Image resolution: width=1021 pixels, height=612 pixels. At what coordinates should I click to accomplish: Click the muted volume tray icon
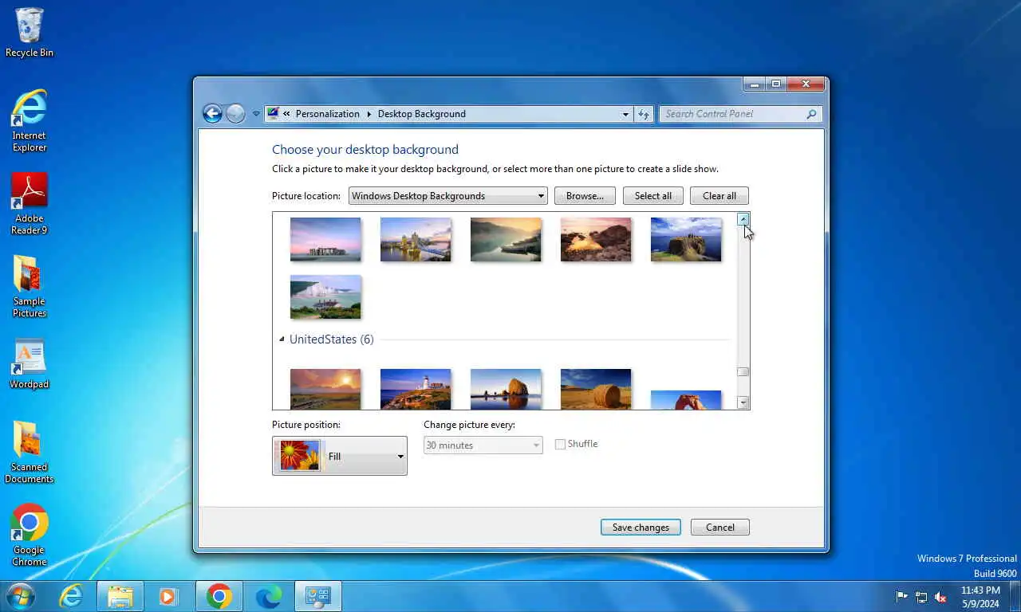tap(941, 597)
